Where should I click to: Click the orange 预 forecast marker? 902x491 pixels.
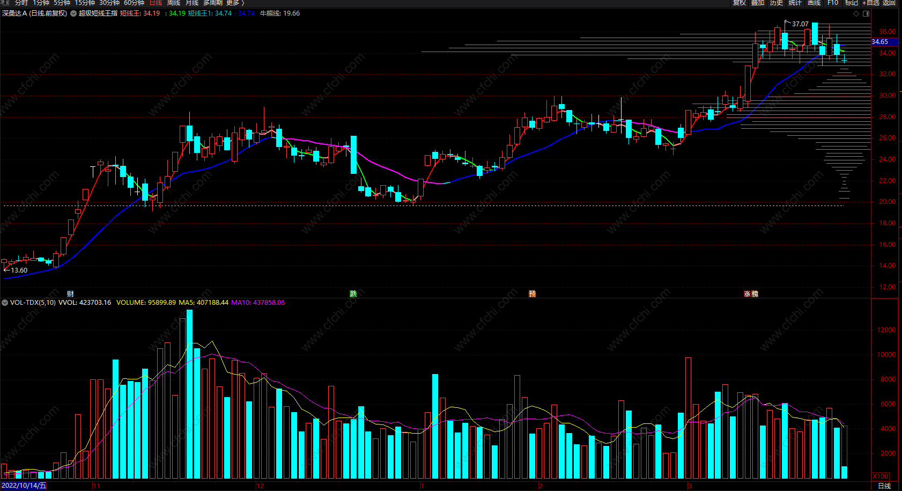click(532, 294)
